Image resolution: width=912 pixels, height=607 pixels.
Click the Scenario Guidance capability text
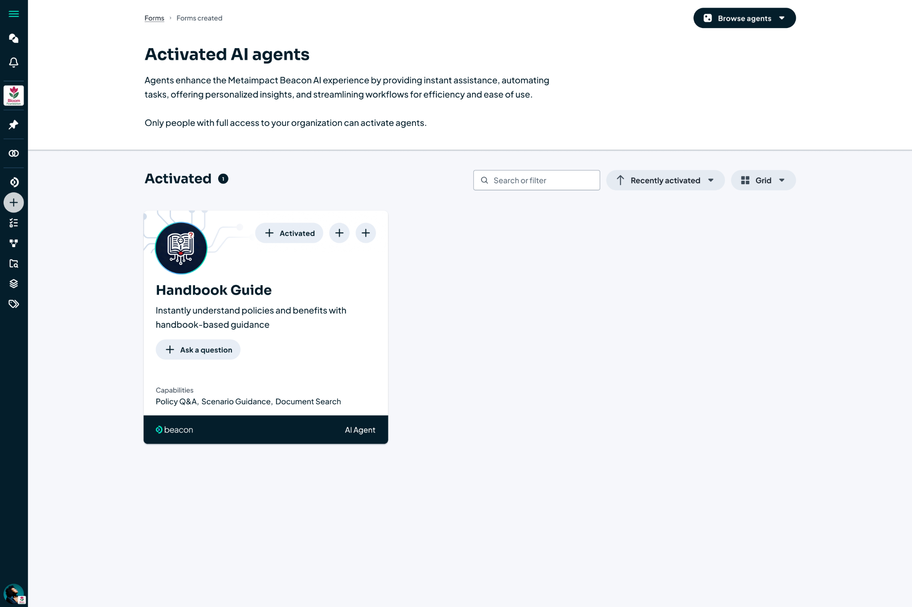click(x=236, y=401)
